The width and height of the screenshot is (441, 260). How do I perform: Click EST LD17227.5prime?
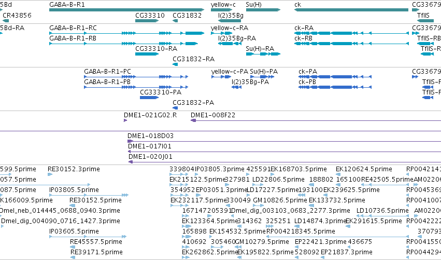(272, 190)
